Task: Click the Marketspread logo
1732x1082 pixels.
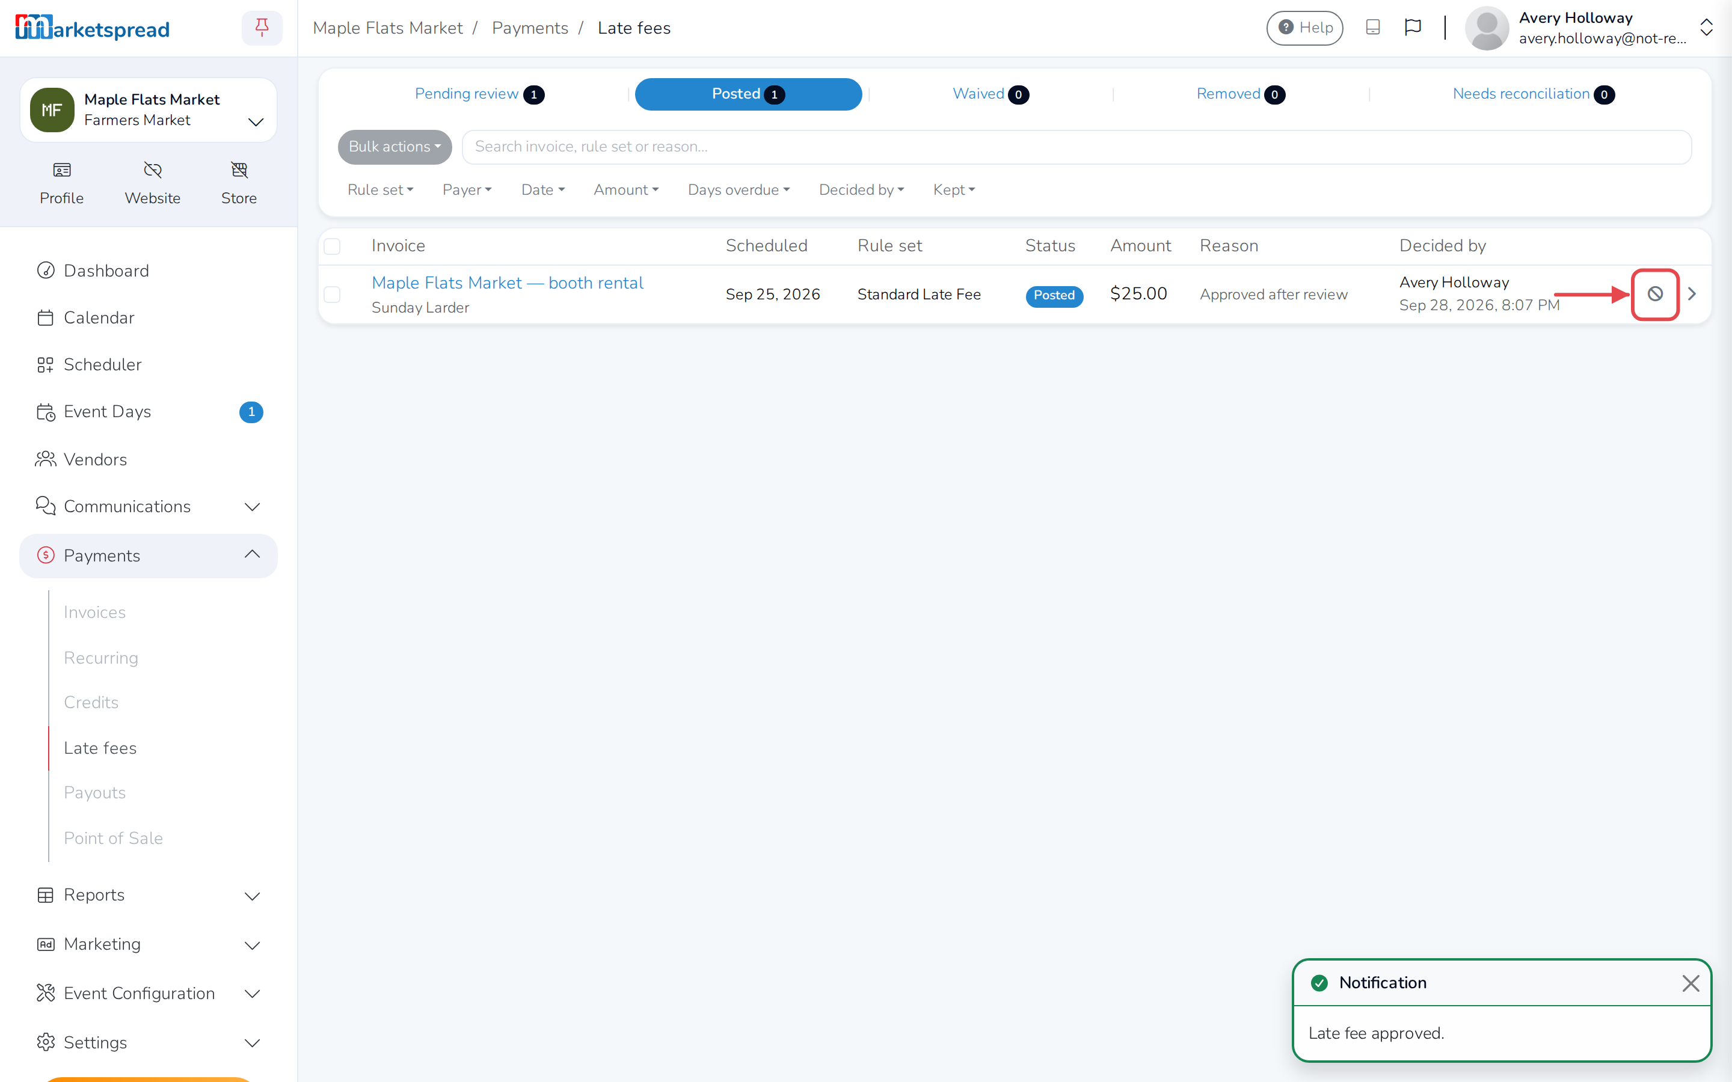Action: pyautogui.click(x=93, y=28)
